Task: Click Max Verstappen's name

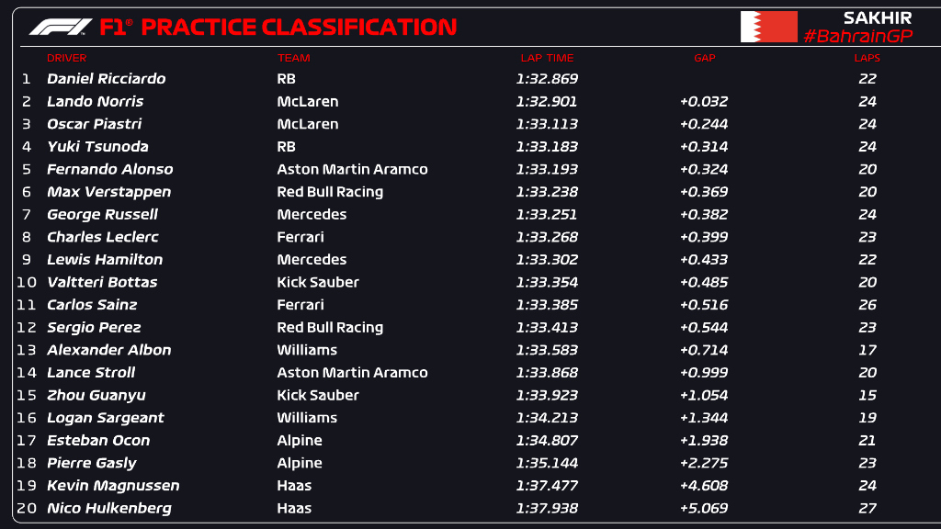Action: pyautogui.click(x=108, y=192)
